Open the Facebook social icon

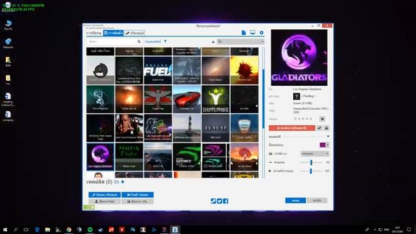pos(226,201)
